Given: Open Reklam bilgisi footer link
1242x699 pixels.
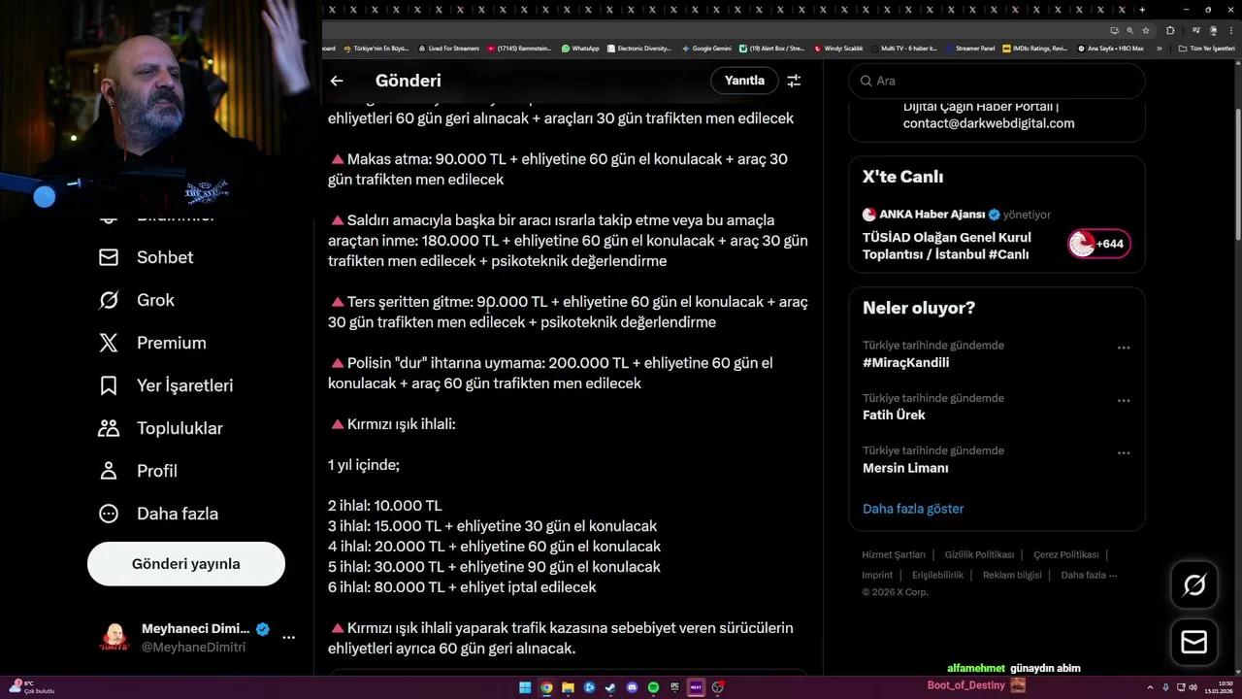Looking at the screenshot, I should (1012, 576).
